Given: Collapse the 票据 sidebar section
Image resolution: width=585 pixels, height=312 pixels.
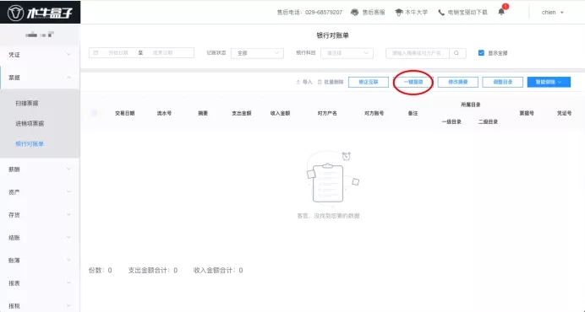Looking at the screenshot, I should pos(40,78).
